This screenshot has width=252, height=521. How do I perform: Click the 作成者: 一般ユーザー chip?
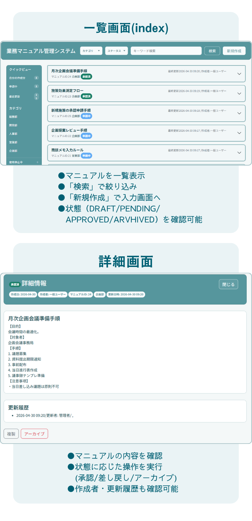coord(53,294)
